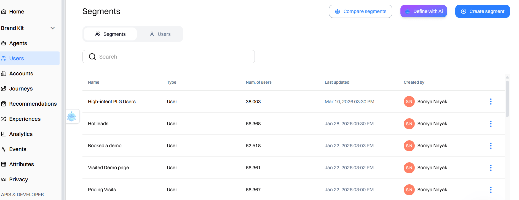Click the table vertical scrollbar thumb
Image resolution: width=519 pixels, height=200 pixels.
(x=507, y=98)
